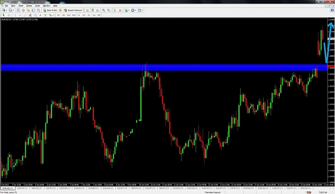Switch to W1 timeframe
Screen dimensions: 335x194
pyautogui.click(x=94, y=15)
